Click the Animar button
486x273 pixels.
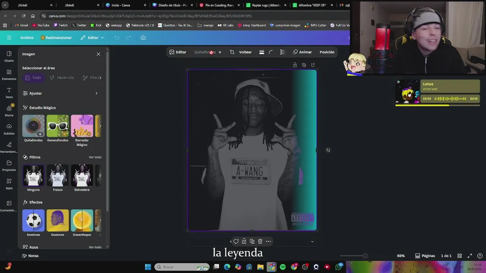302,52
